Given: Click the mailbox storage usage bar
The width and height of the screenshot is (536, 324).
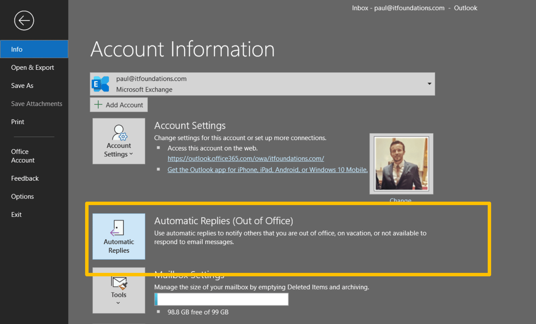Looking at the screenshot, I should click(x=221, y=299).
